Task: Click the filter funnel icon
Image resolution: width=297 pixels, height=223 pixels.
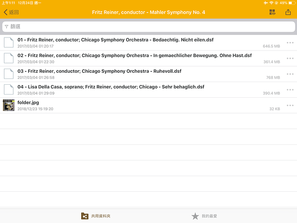Action: pos(7,27)
